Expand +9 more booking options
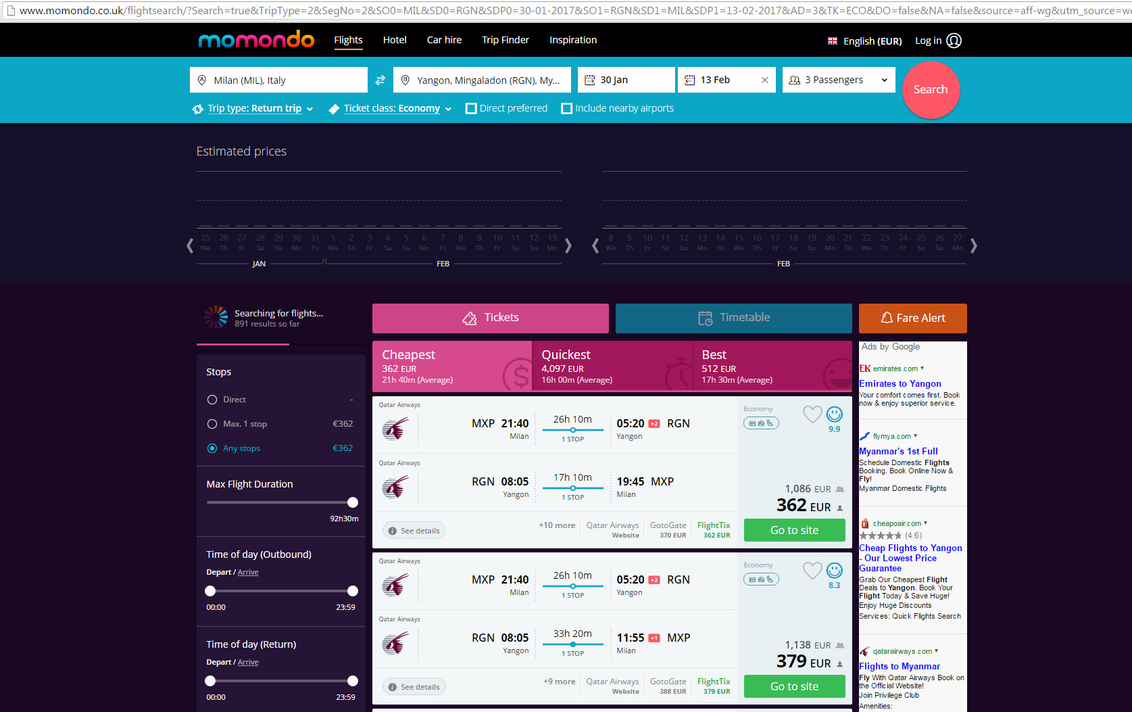The height and width of the screenshot is (712, 1132). pos(559,682)
